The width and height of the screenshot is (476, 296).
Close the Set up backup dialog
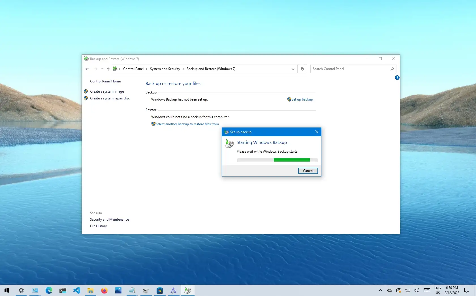point(317,132)
